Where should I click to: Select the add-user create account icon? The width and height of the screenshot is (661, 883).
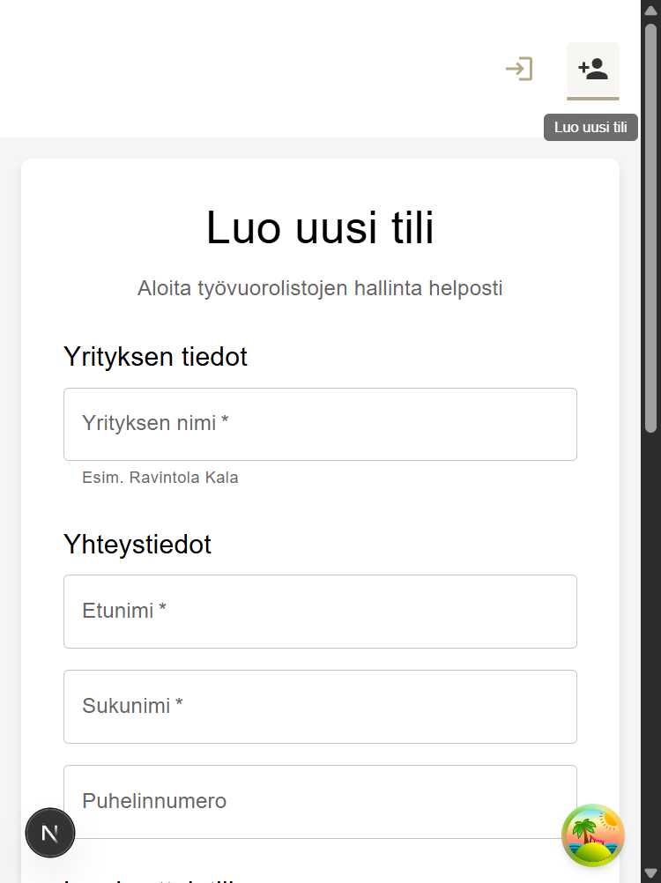tap(593, 70)
